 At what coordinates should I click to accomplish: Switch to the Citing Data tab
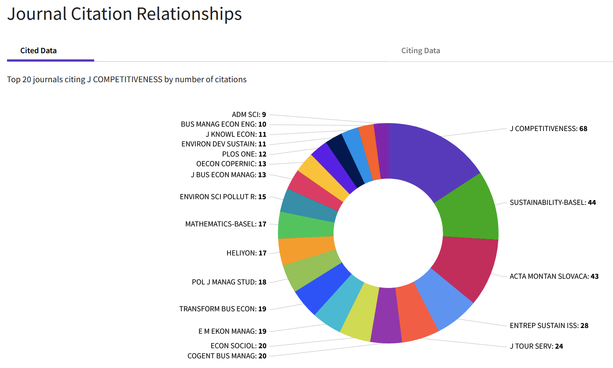(x=420, y=51)
